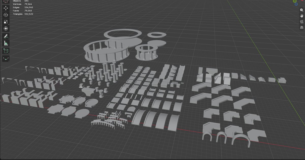Toggle perspective/orthographic grid icon
The width and height of the screenshot is (305, 160).
pos(302,27)
